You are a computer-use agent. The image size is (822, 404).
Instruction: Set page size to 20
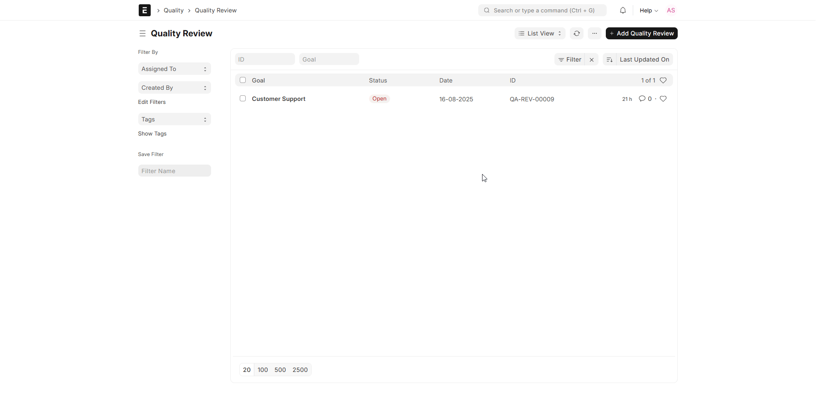(x=247, y=370)
